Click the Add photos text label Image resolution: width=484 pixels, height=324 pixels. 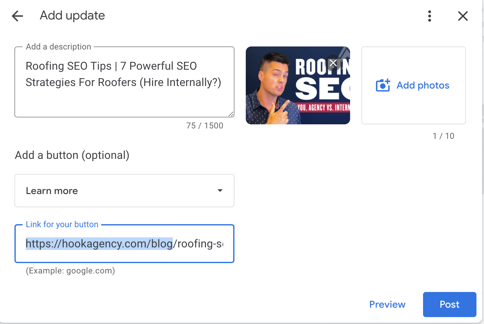(x=423, y=85)
